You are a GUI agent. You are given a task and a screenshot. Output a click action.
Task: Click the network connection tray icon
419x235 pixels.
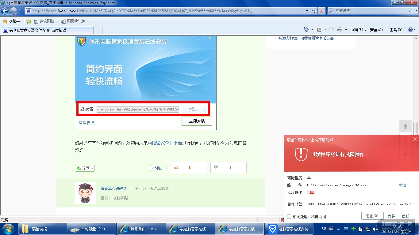tap(368, 229)
